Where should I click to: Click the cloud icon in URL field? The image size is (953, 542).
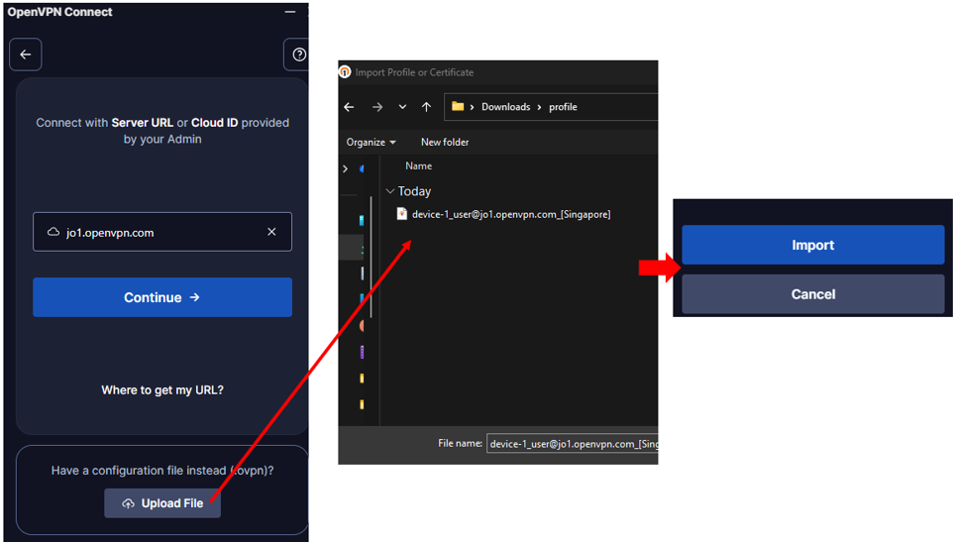[x=53, y=232]
